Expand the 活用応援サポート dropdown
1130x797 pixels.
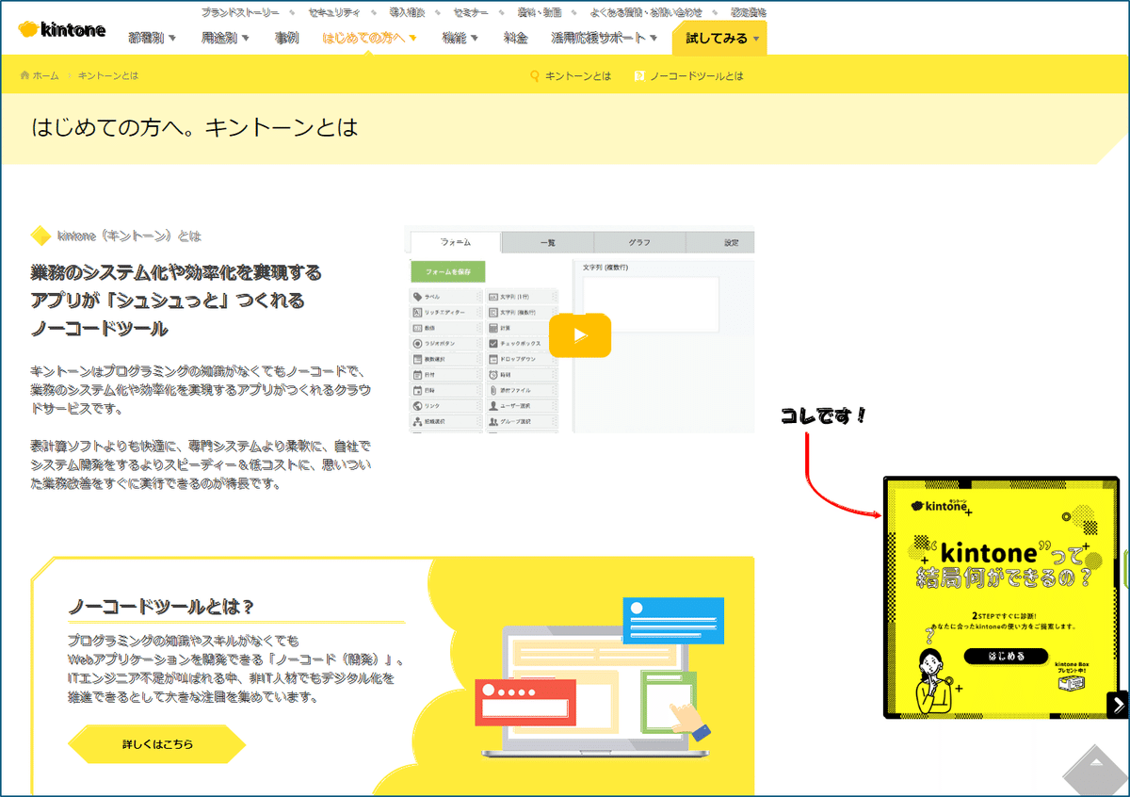pos(605,38)
